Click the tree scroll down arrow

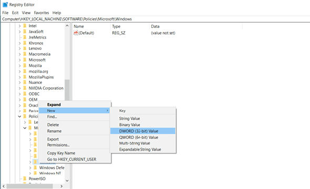[67, 181]
